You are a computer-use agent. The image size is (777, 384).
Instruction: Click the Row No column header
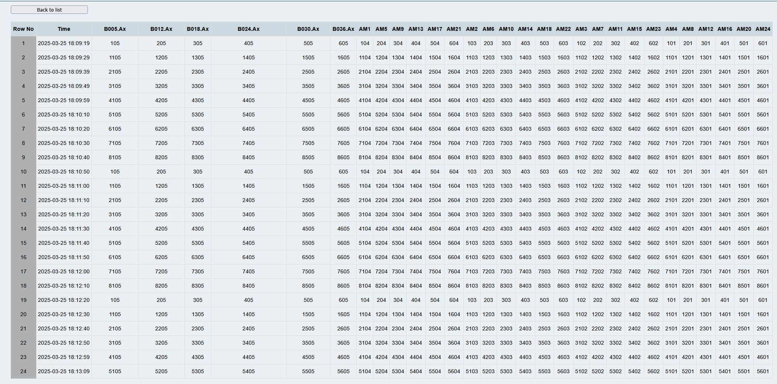(x=24, y=29)
